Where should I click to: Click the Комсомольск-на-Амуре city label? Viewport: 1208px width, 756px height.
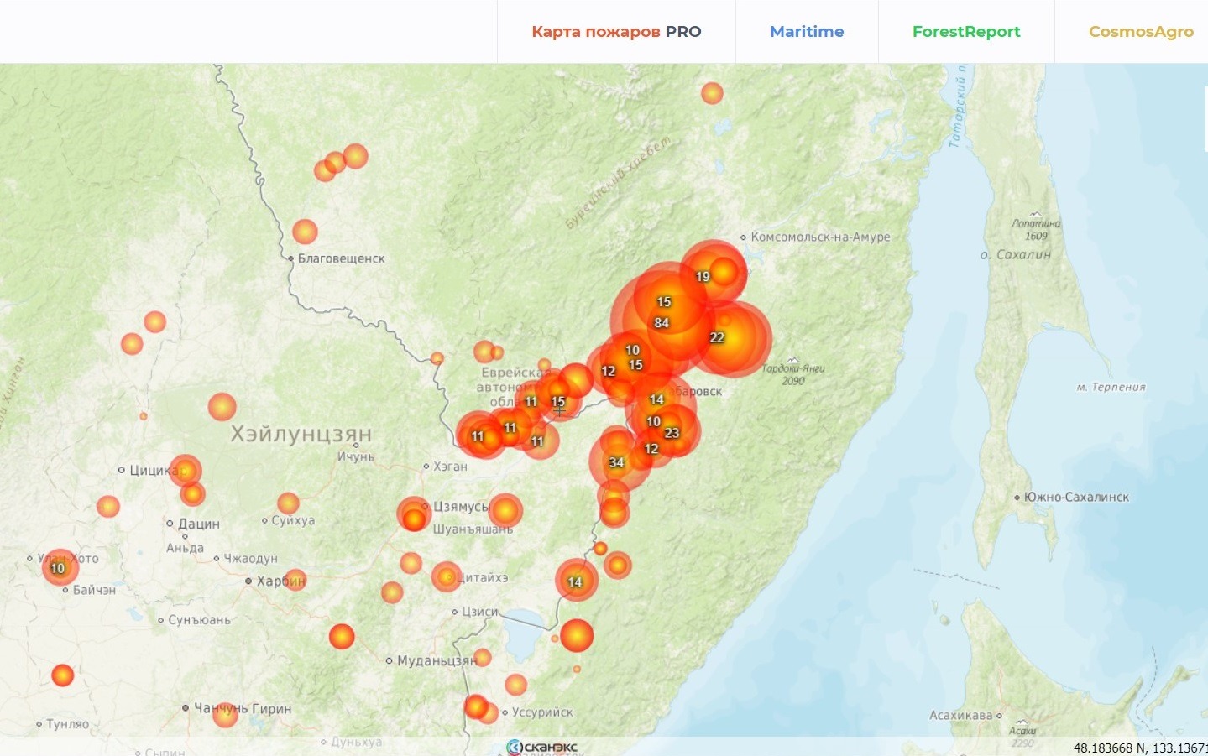(x=820, y=237)
